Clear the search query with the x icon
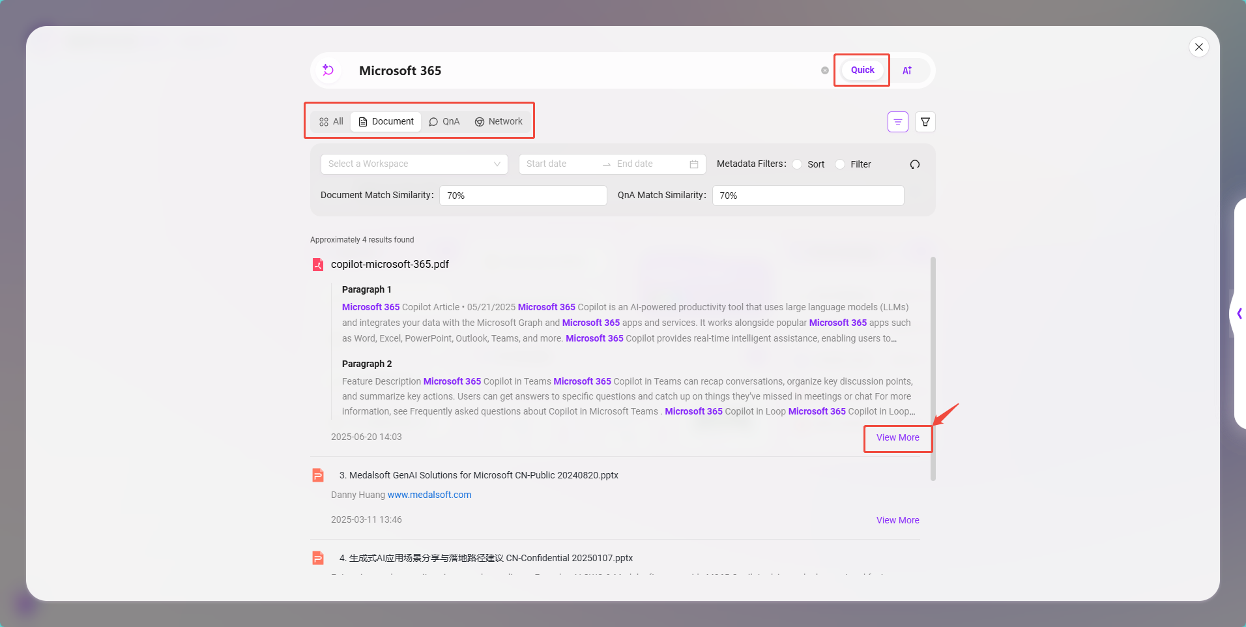 [825, 70]
